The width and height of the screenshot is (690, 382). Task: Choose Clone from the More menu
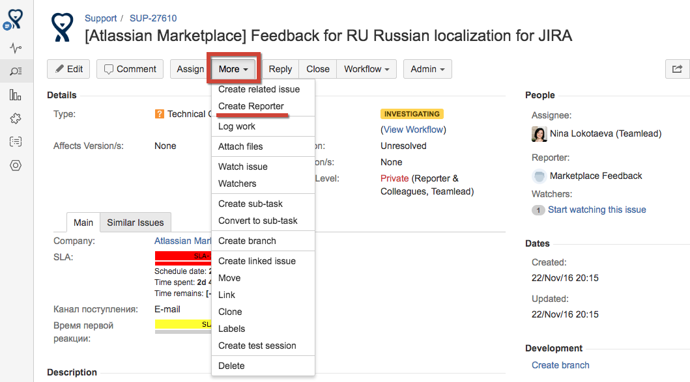point(230,312)
